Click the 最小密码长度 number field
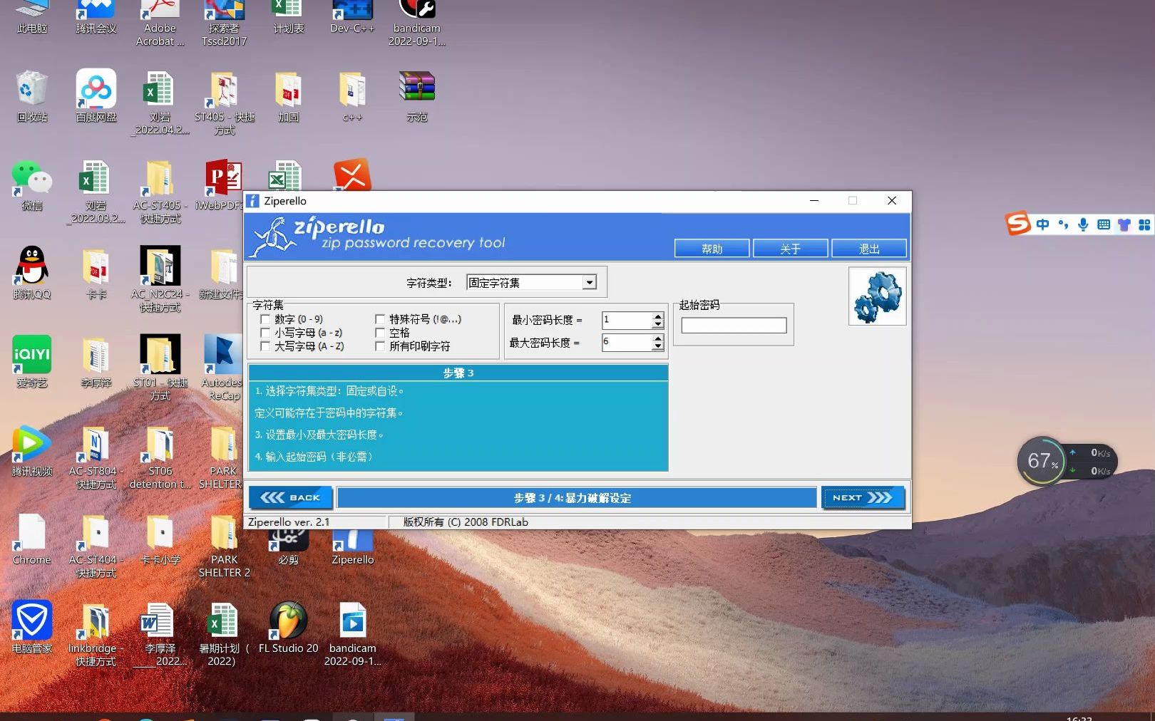 (627, 321)
